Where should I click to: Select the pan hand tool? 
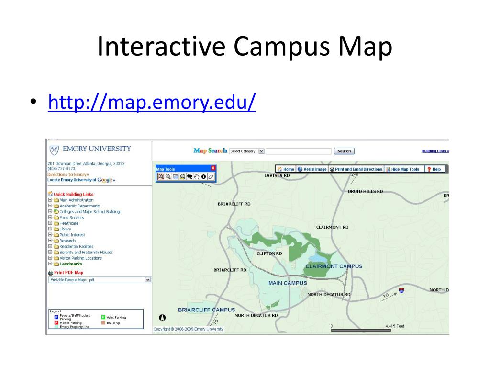click(197, 177)
